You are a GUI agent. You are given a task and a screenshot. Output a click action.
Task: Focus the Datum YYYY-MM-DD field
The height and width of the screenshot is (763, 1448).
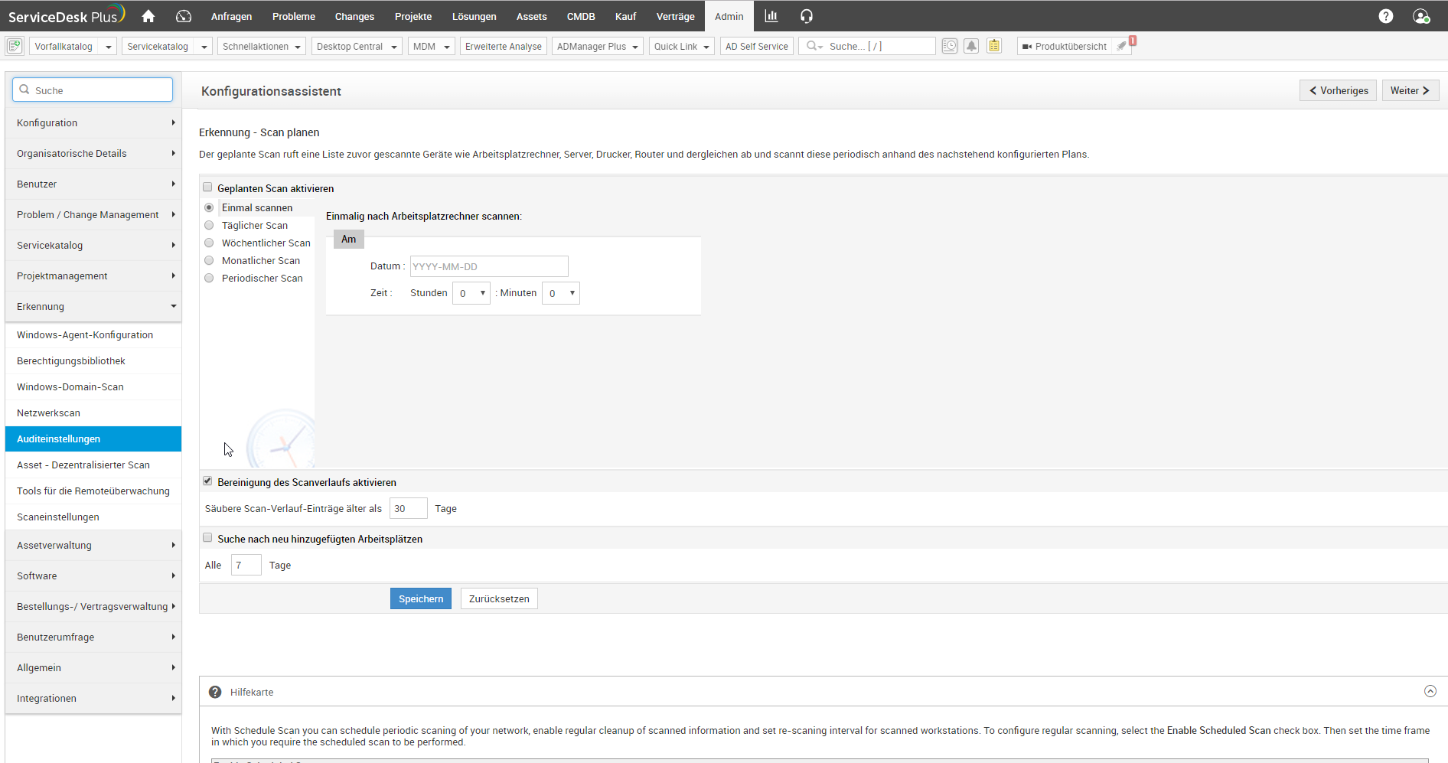489,266
